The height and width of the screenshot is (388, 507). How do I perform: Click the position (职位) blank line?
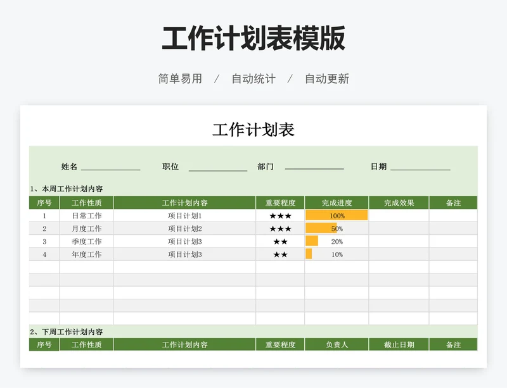pos(217,167)
